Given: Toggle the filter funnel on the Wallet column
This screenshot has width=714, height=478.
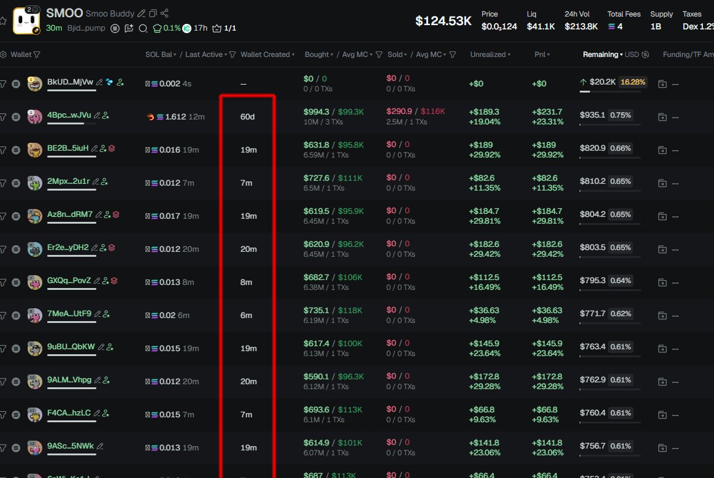Looking at the screenshot, I should tap(37, 55).
